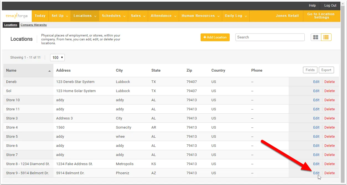Change rows-per-page dropdown showing 100

[x=57, y=58]
